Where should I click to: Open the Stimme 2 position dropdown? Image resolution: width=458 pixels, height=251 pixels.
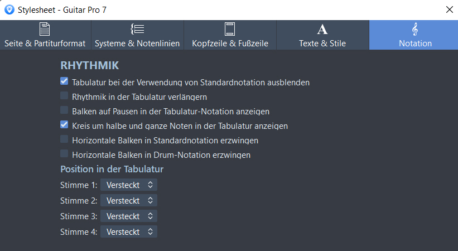tap(129, 200)
